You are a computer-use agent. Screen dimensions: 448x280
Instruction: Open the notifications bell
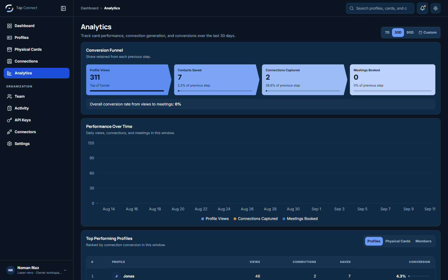pyautogui.click(x=422, y=8)
